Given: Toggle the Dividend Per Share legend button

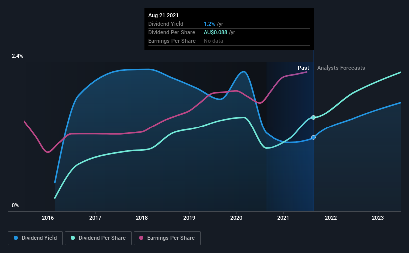Looking at the screenshot, I should 98,238.
